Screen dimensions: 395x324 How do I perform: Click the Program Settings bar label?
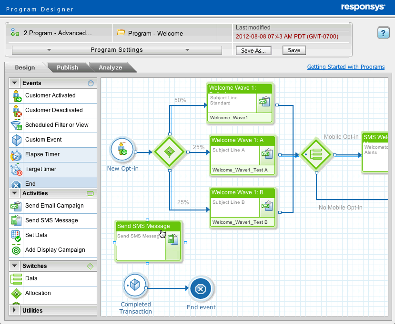(x=117, y=50)
